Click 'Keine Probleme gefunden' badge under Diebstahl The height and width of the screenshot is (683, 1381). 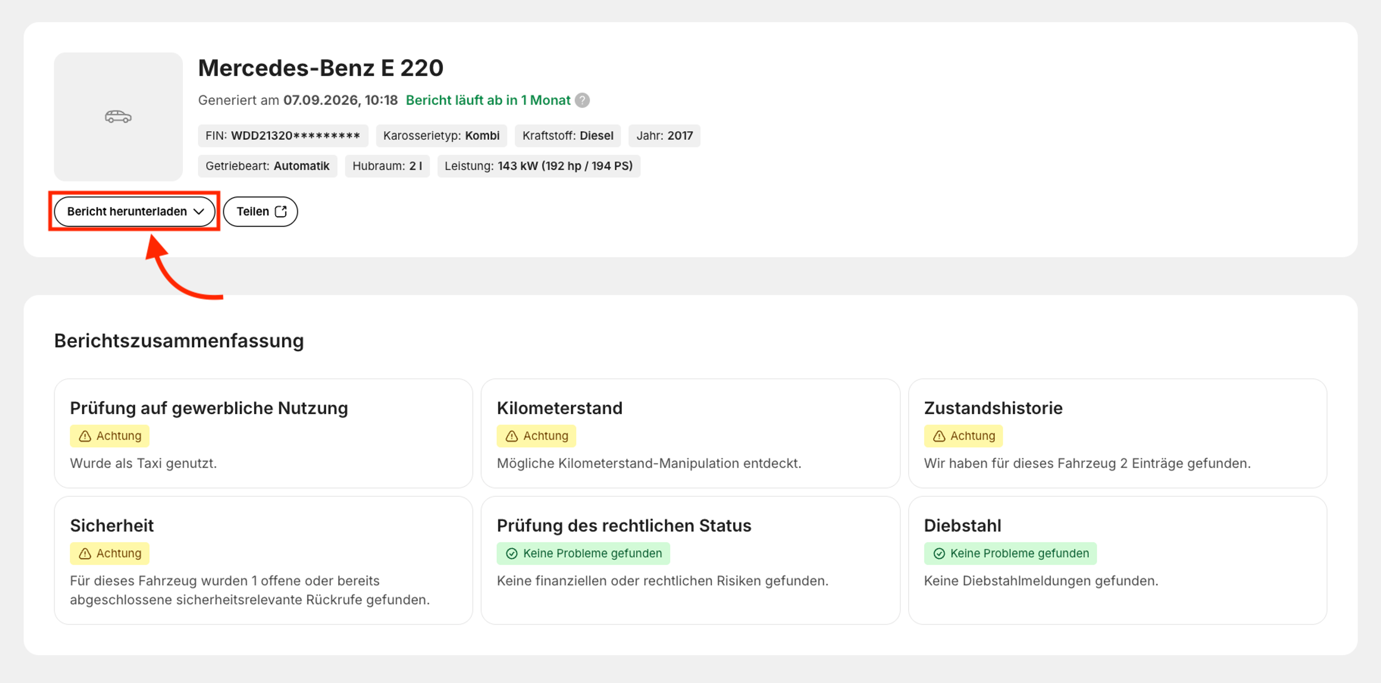point(1010,553)
